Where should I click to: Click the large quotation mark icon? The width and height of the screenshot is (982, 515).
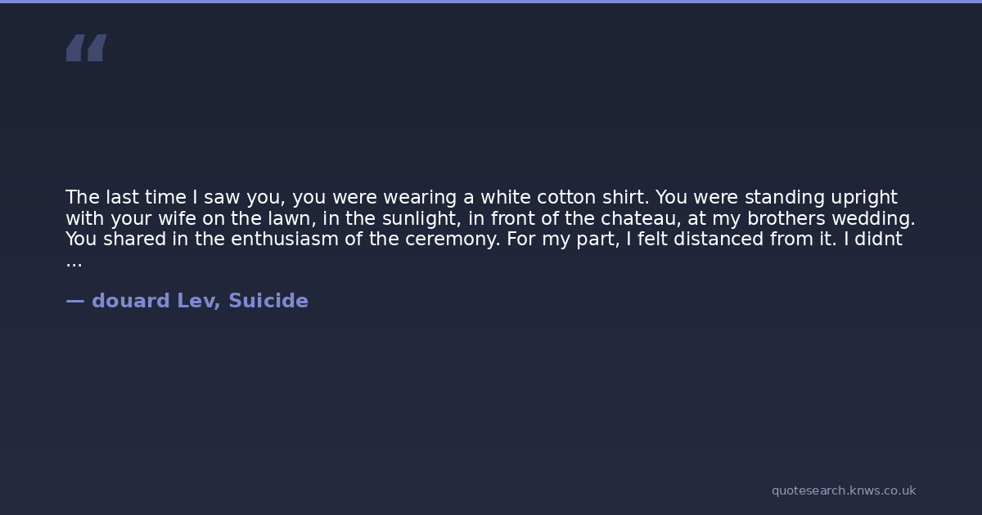86,48
